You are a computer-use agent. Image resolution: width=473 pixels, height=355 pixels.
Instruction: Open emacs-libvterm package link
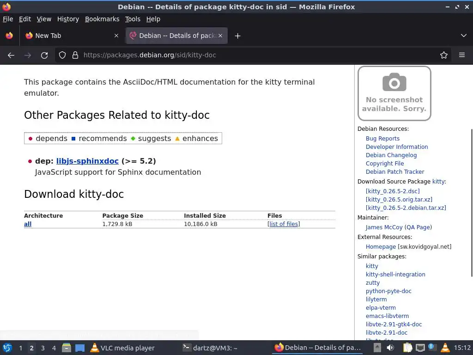pos(388,316)
